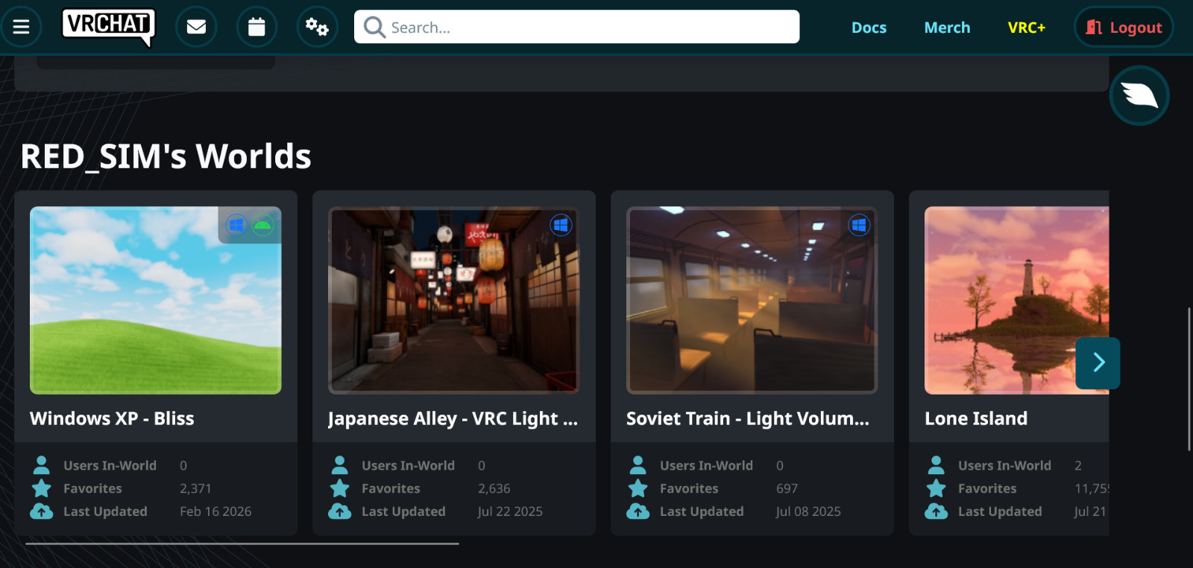Click the Logout button
The width and height of the screenshot is (1193, 568).
(x=1124, y=27)
